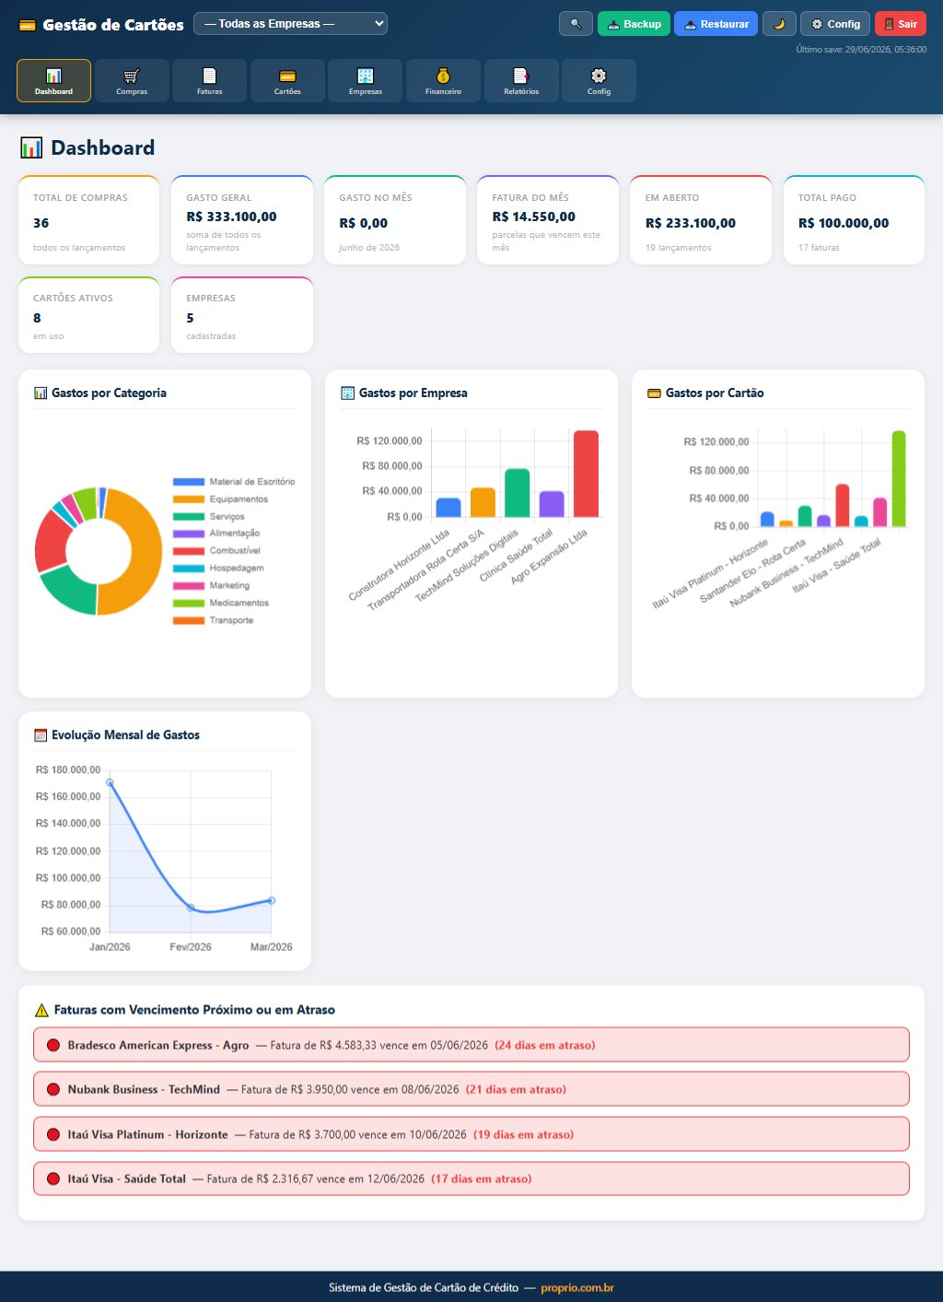Click the Sair logout button
943x1302 pixels.
click(x=900, y=24)
